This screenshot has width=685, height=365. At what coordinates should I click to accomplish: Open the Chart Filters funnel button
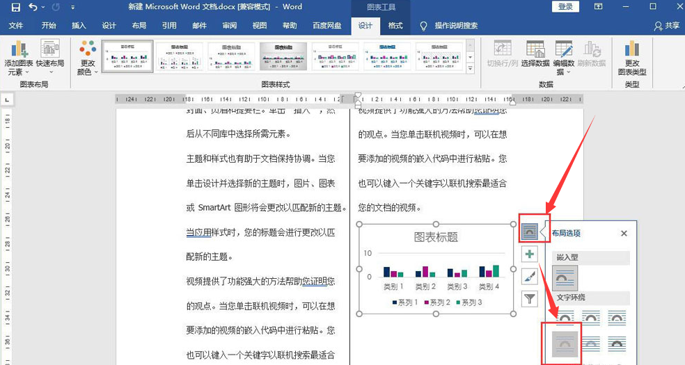coord(530,298)
